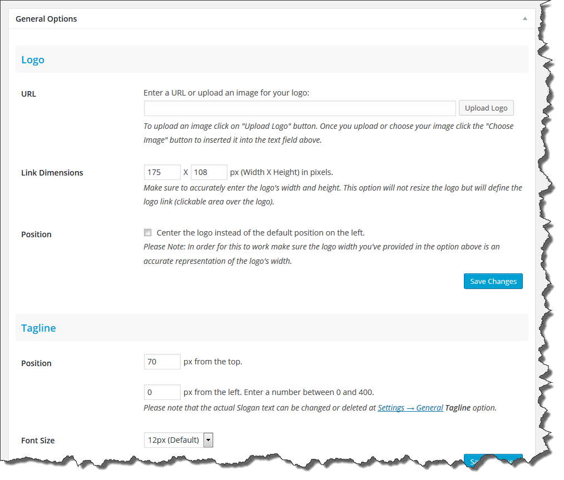
Task: Click the URL field label
Action: (x=28, y=94)
